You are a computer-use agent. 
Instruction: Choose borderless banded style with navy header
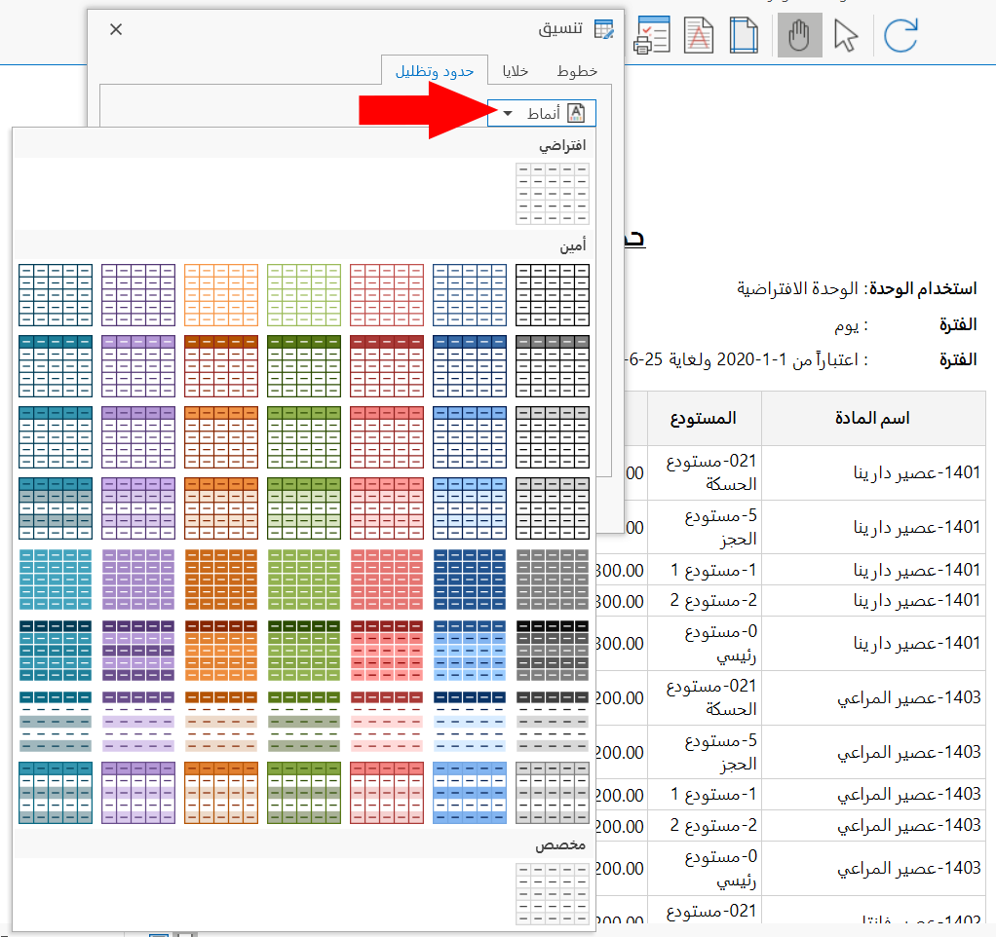coord(470,722)
